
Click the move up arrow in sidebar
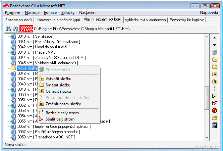pos(214,38)
